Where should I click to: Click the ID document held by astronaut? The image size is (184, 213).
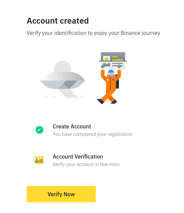(113, 61)
